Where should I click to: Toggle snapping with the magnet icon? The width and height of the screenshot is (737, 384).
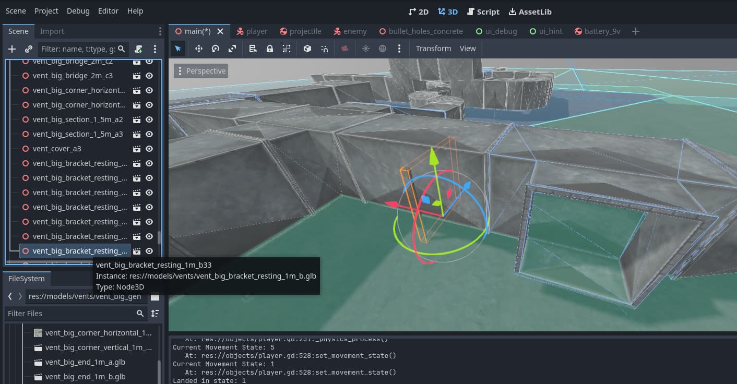325,49
